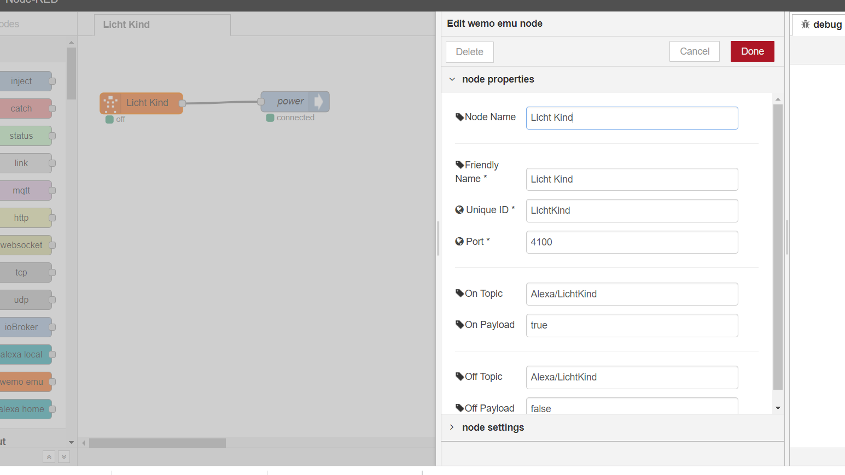845x475 pixels.
Task: Click the tag icon beside Node Name
Action: pyautogui.click(x=459, y=117)
